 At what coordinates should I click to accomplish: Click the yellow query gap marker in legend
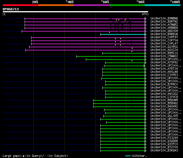coord(23,156)
